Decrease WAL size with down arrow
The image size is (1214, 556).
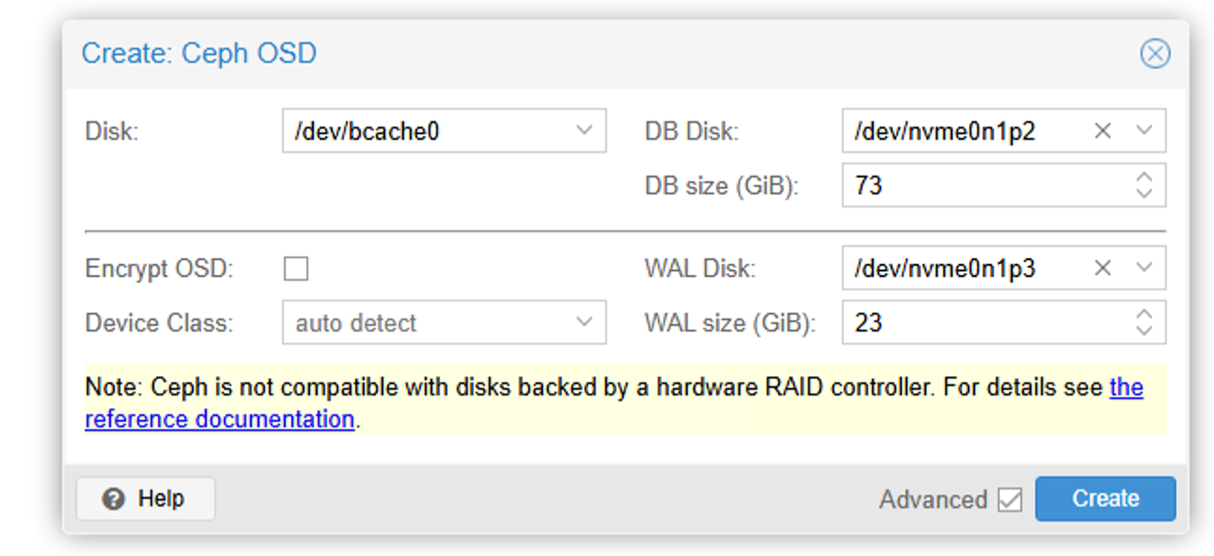pyautogui.click(x=1144, y=332)
